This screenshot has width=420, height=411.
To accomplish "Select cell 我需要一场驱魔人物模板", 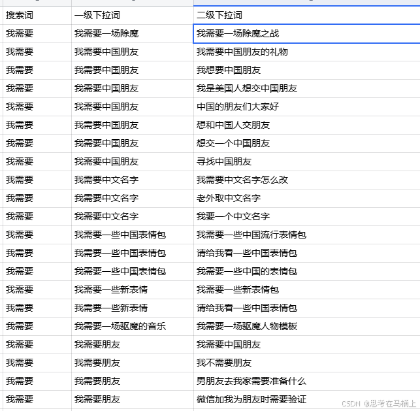I will (307, 326).
